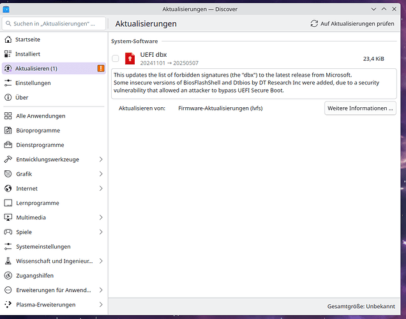Click the Zugangshilfen accessibility icon

tap(8, 276)
